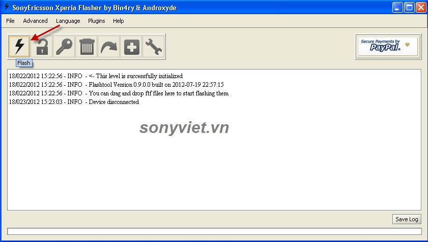This screenshot has width=428, height=242.
Task: Minimize the Xperia Flasher window
Action: click(x=397, y=7)
